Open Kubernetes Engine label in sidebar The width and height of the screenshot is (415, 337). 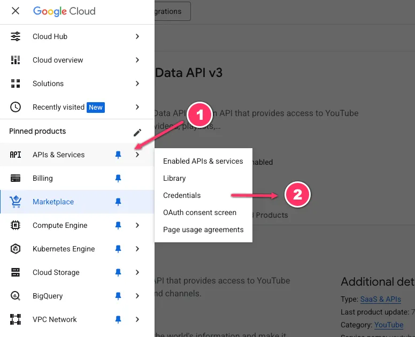[x=64, y=249]
